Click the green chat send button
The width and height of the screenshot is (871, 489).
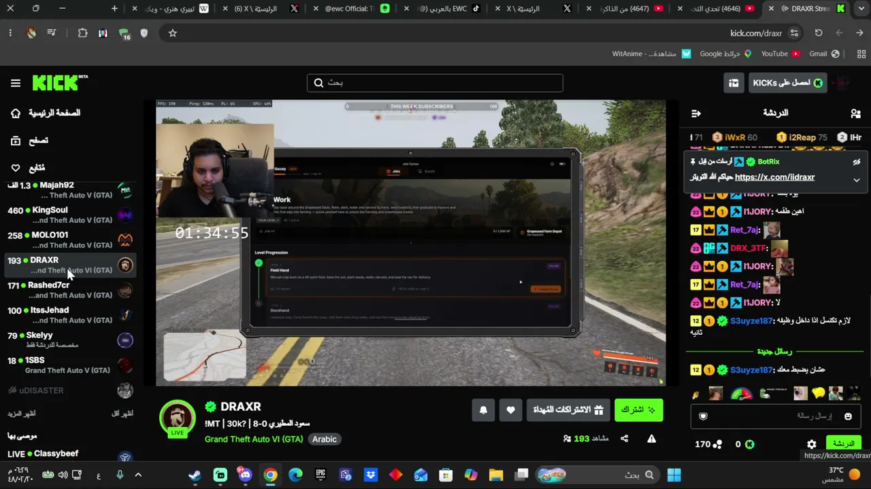(x=843, y=444)
